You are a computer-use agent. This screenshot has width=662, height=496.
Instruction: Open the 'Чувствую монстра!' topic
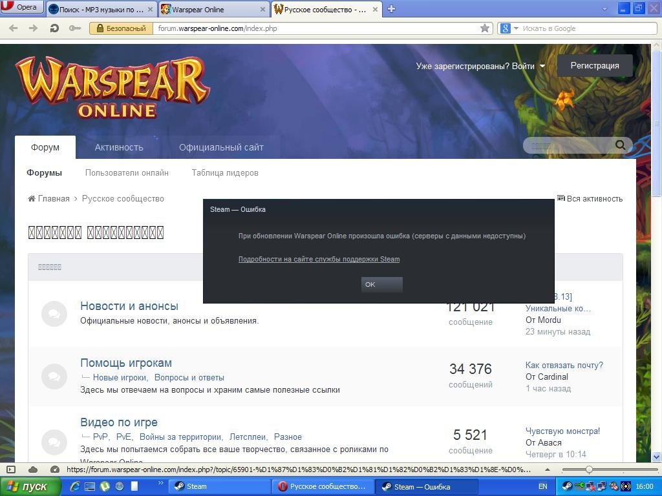[562, 431]
